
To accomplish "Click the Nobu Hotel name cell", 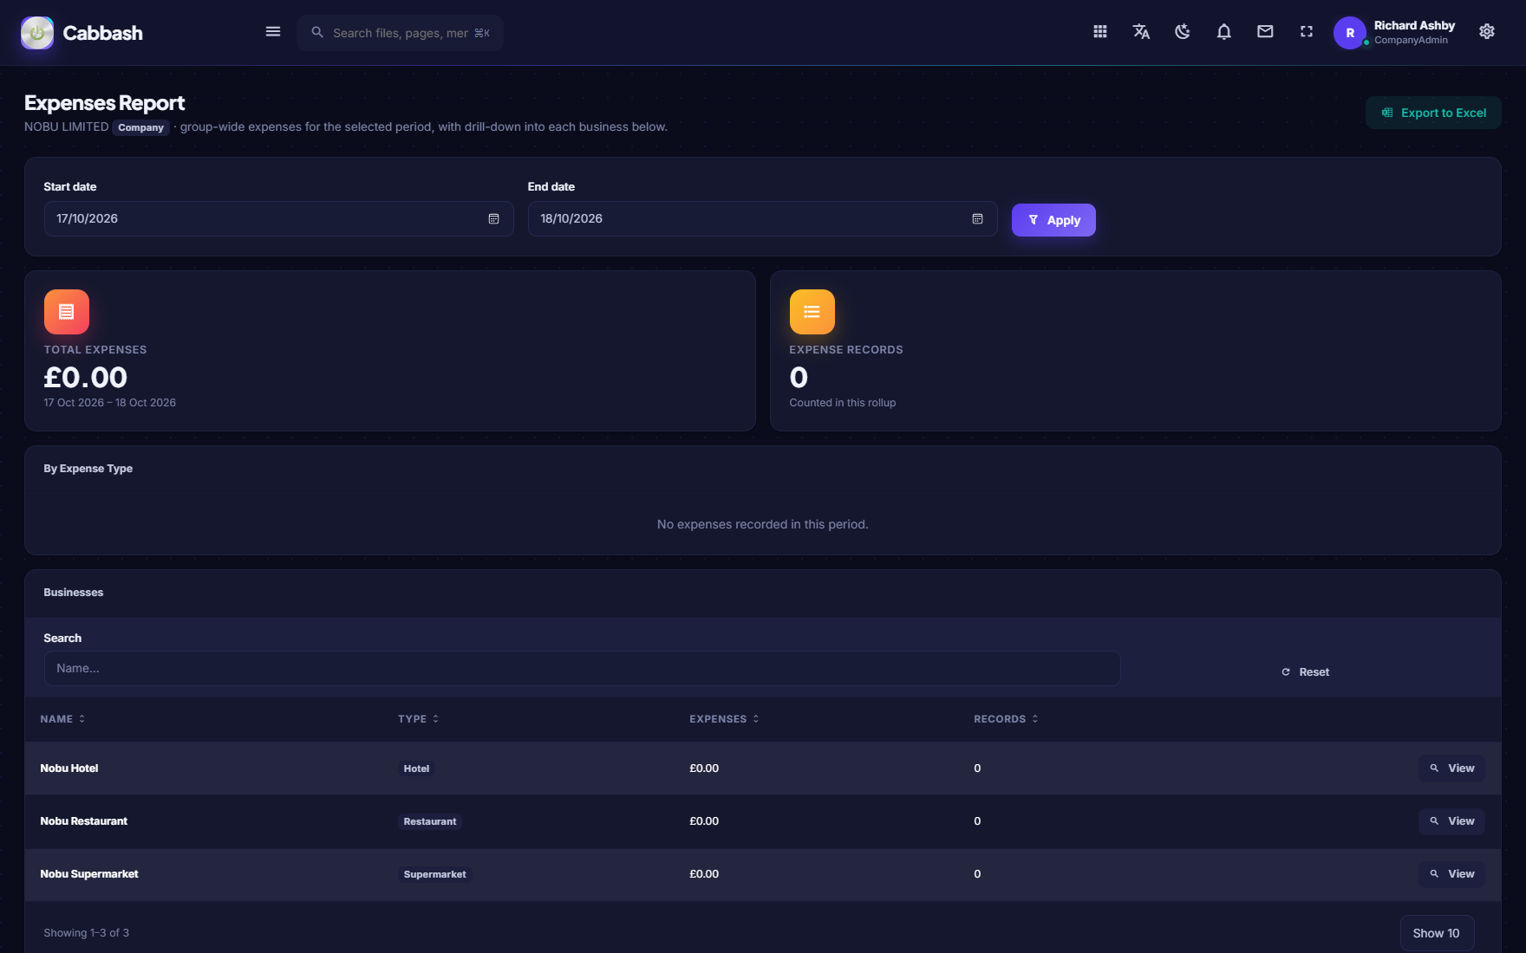I will [x=69, y=768].
